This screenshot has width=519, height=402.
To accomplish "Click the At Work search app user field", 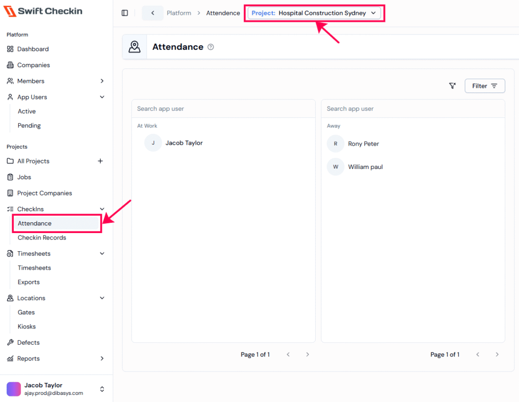I will tap(223, 109).
